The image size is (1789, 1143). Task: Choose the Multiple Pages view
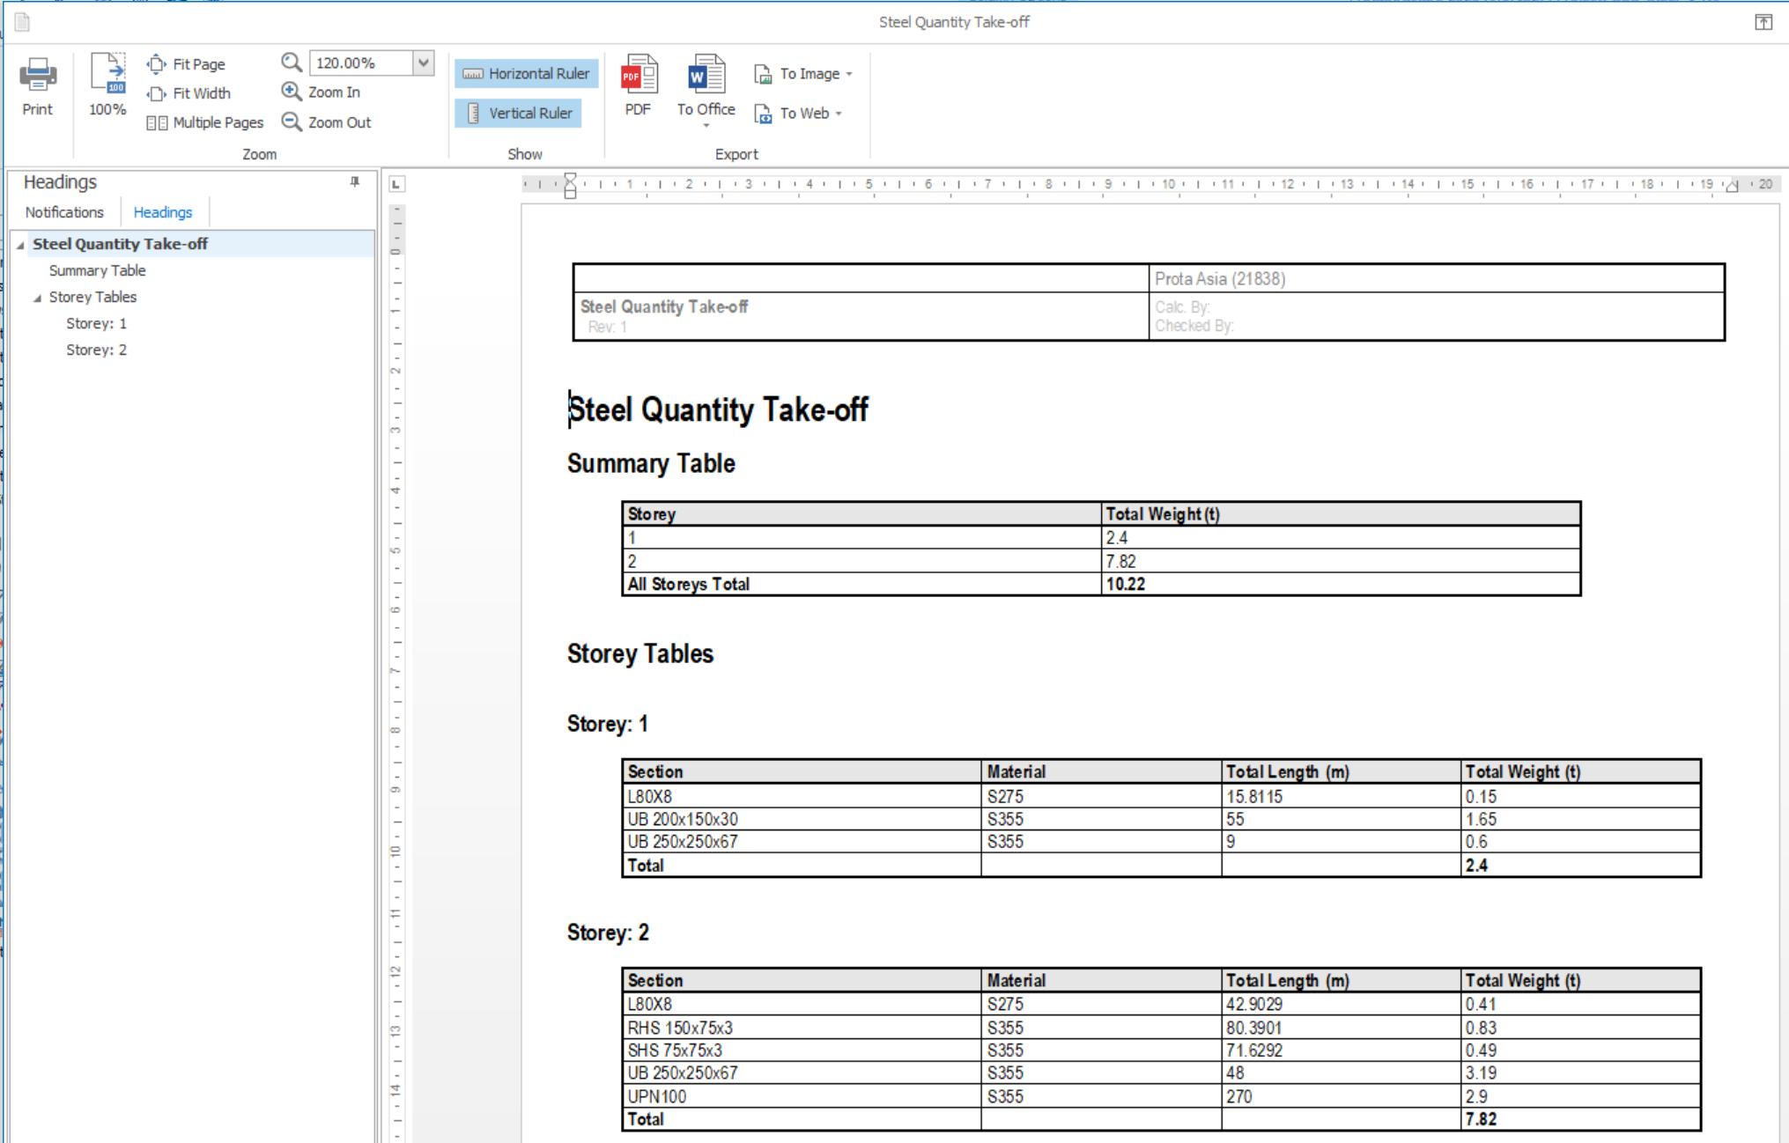204,122
